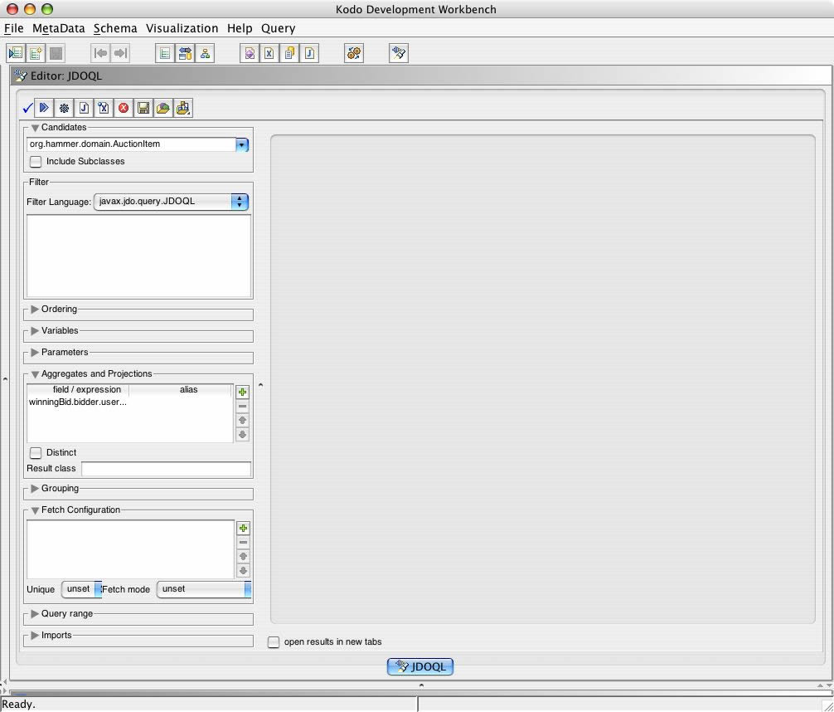Image resolution: width=834 pixels, height=712 pixels.
Task: Click the hierarchy diagram icon in main toolbar
Action: click(x=205, y=53)
